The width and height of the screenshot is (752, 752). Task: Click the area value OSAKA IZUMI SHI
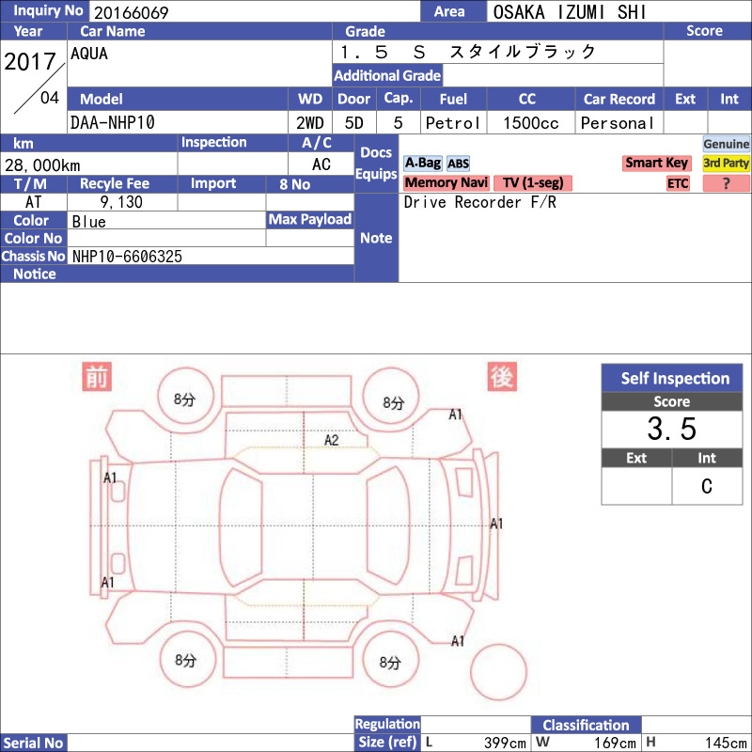570,12
